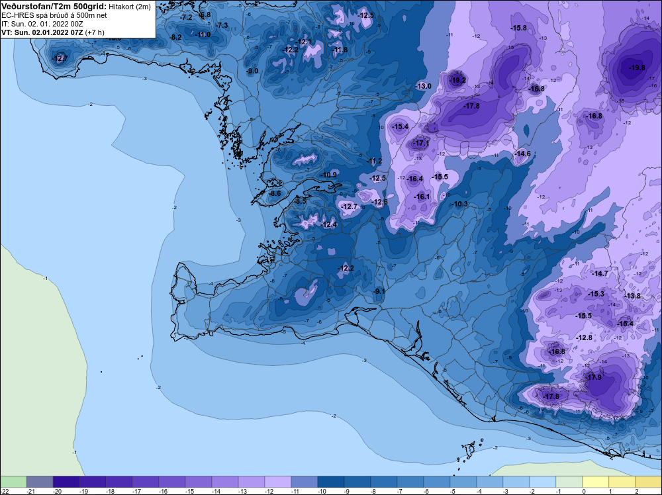Click the -10.9 temperature label

pos(328,175)
